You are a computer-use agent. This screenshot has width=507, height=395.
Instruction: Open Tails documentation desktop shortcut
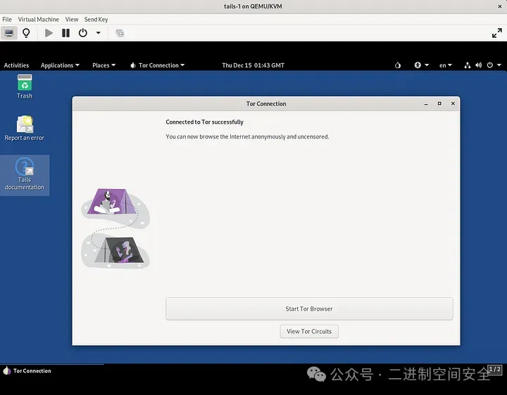pos(25,174)
